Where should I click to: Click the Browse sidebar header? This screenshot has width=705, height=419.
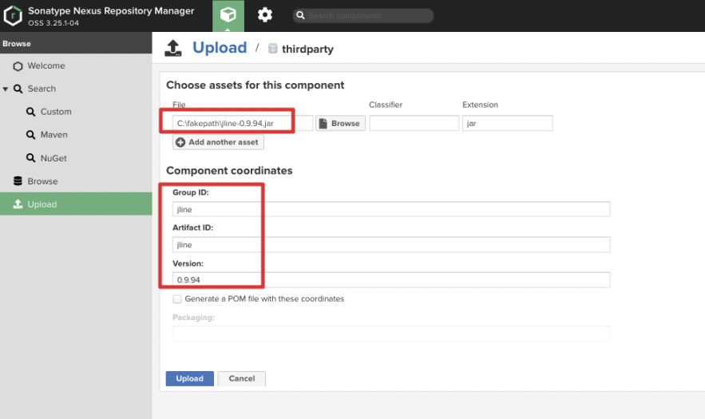point(76,43)
